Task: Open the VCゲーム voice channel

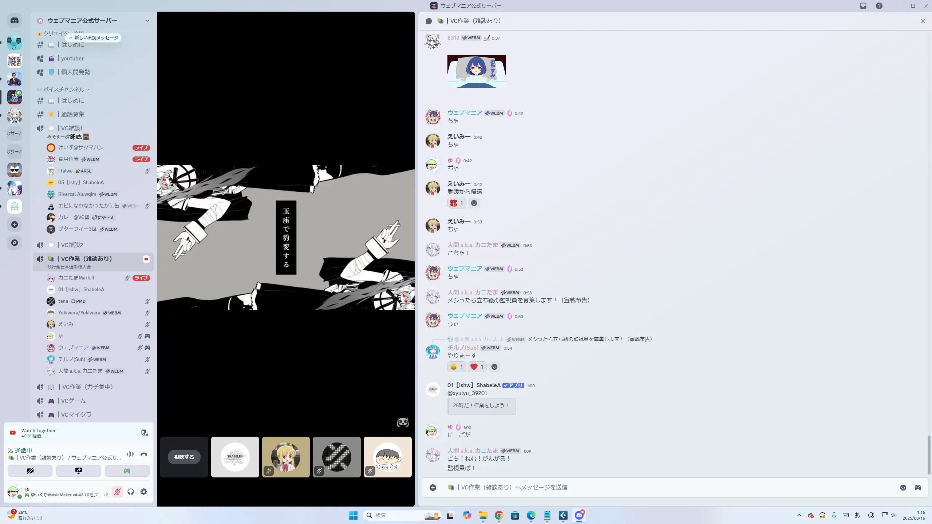Action: (x=74, y=401)
